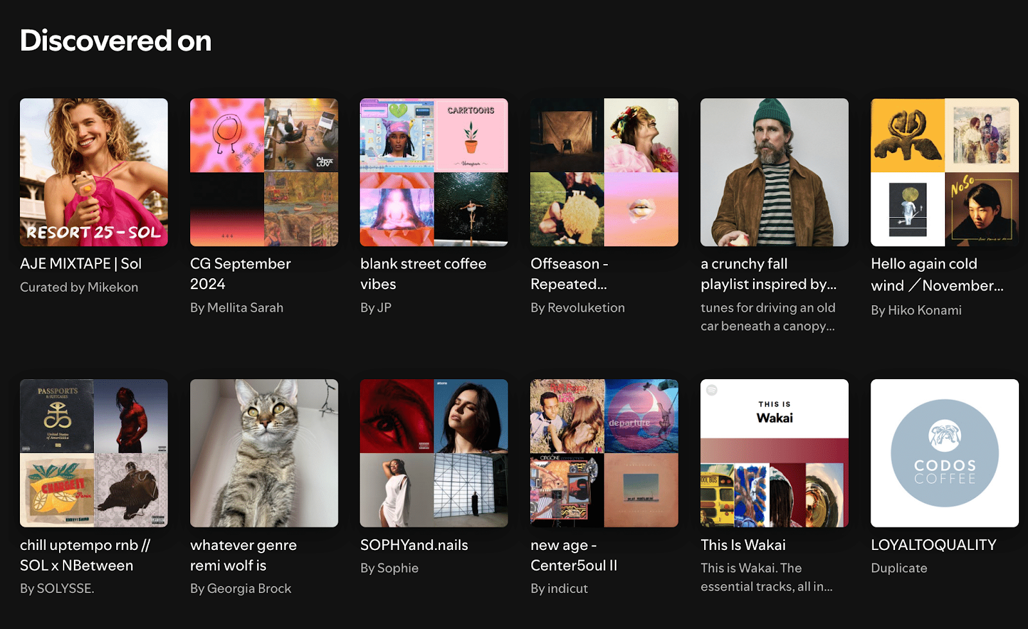Open the LOYALTOQUALITY playlist title

(x=933, y=545)
